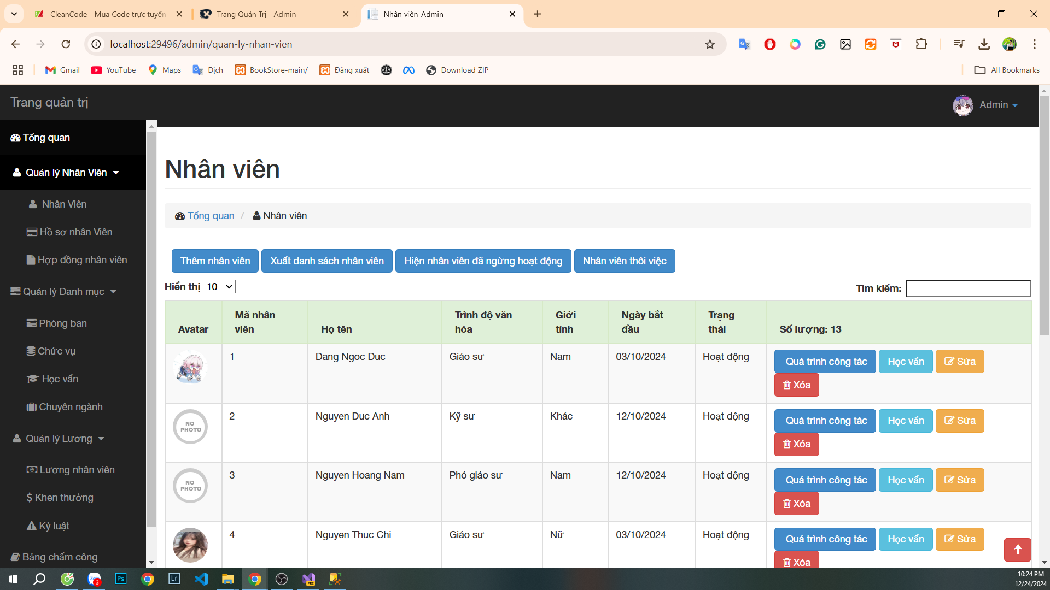
Task: Delete Dang Ngoc Duc with Xóa
Action: pyautogui.click(x=796, y=385)
